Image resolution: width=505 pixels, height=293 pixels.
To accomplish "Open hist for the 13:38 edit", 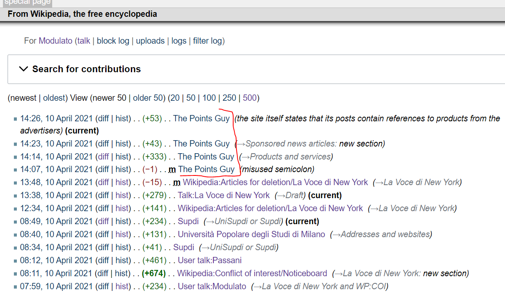I will [x=122, y=195].
